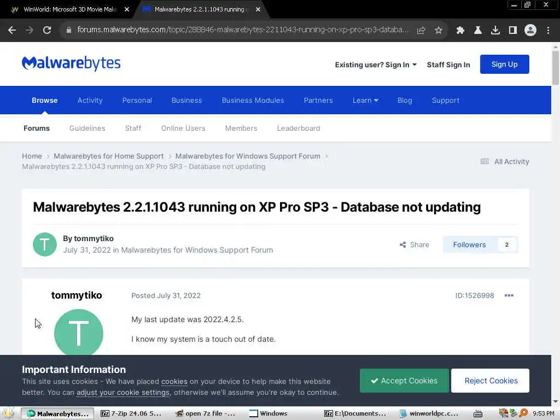Open the Browse navigation tab

(x=45, y=101)
